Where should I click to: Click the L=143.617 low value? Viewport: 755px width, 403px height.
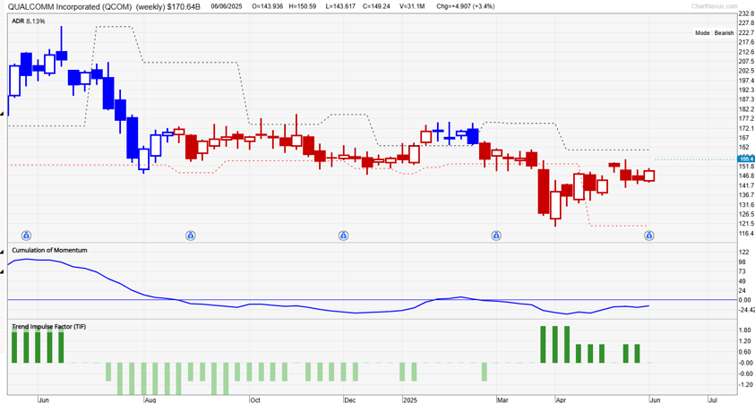coord(341,7)
